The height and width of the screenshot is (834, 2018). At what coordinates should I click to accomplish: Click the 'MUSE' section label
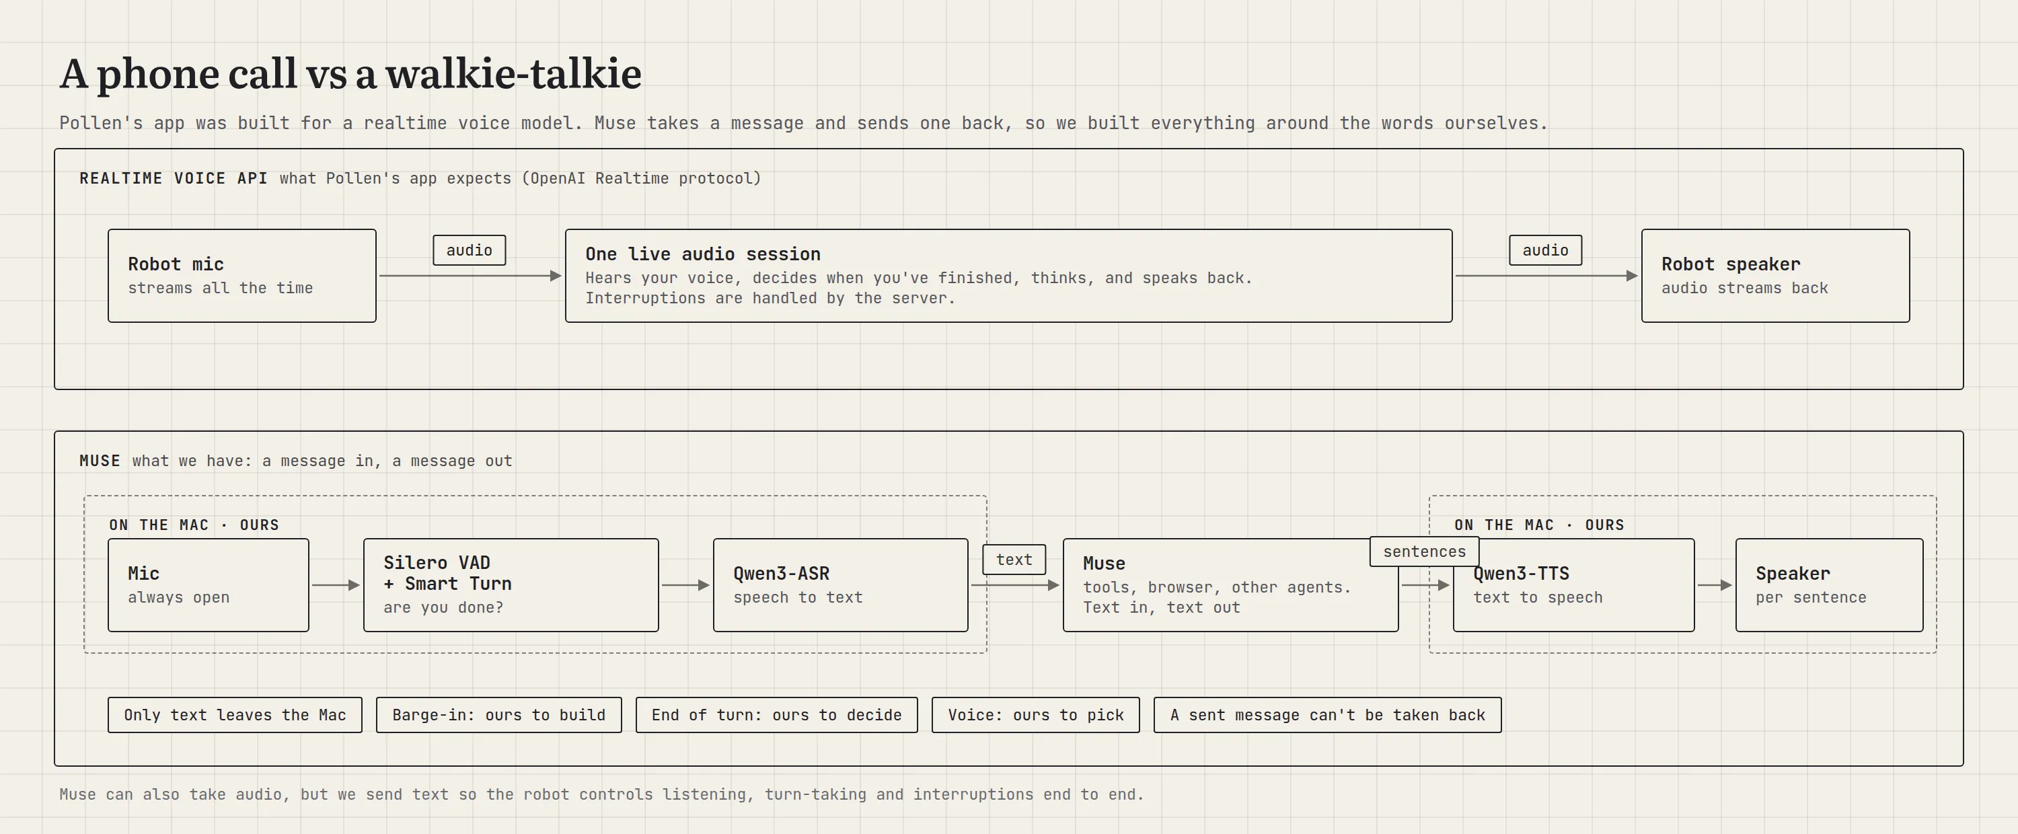point(100,461)
